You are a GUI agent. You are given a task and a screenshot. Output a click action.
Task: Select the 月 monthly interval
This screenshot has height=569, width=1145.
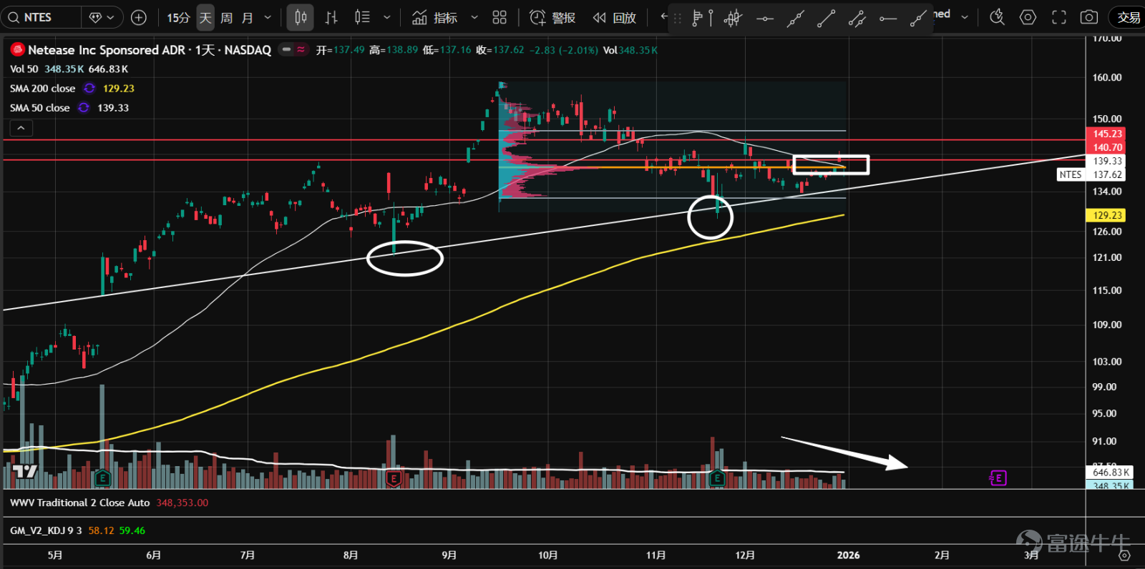(248, 17)
